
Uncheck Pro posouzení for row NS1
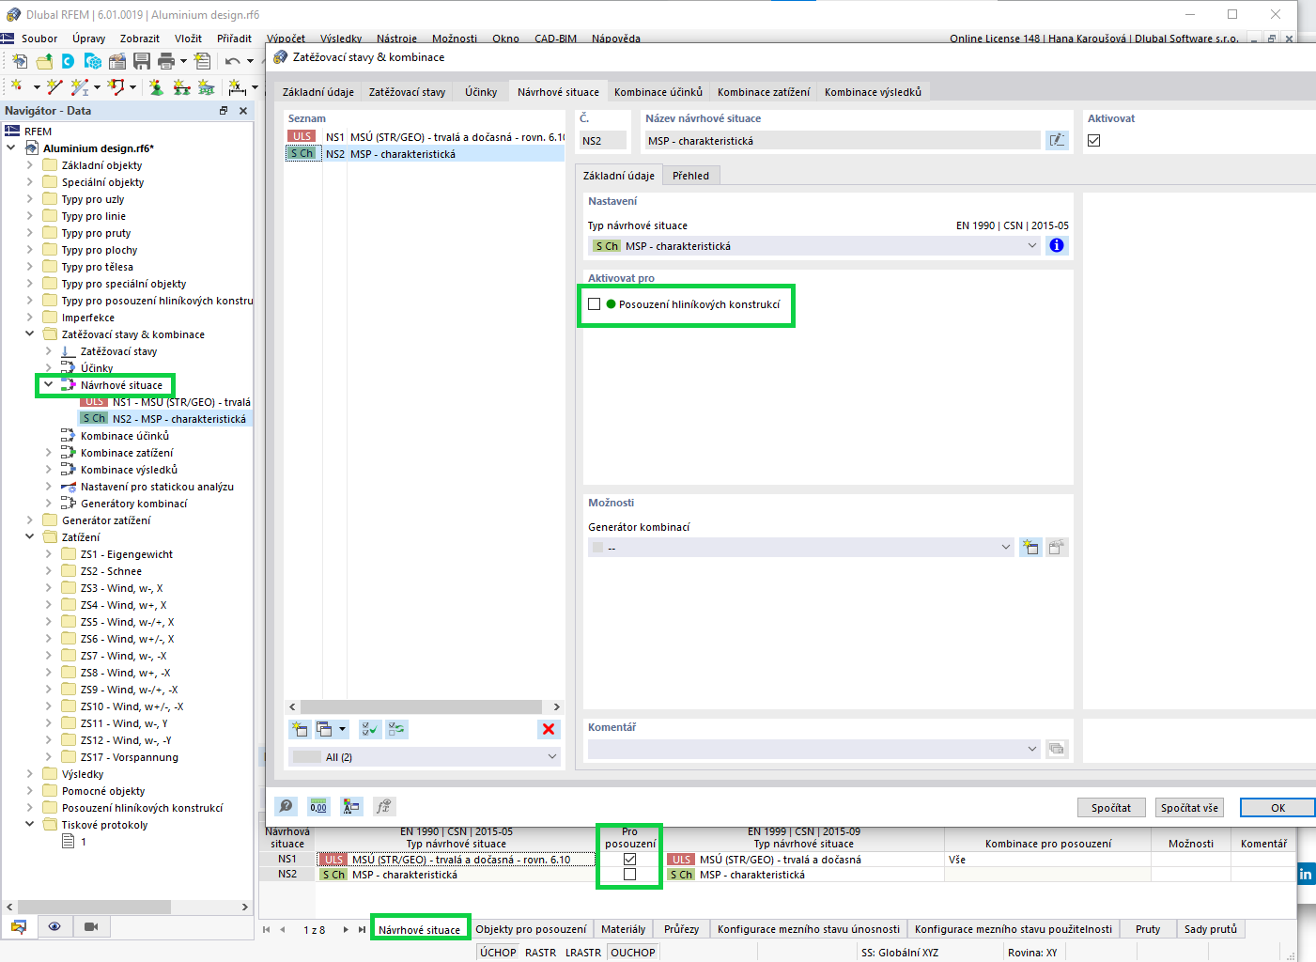[x=629, y=859]
